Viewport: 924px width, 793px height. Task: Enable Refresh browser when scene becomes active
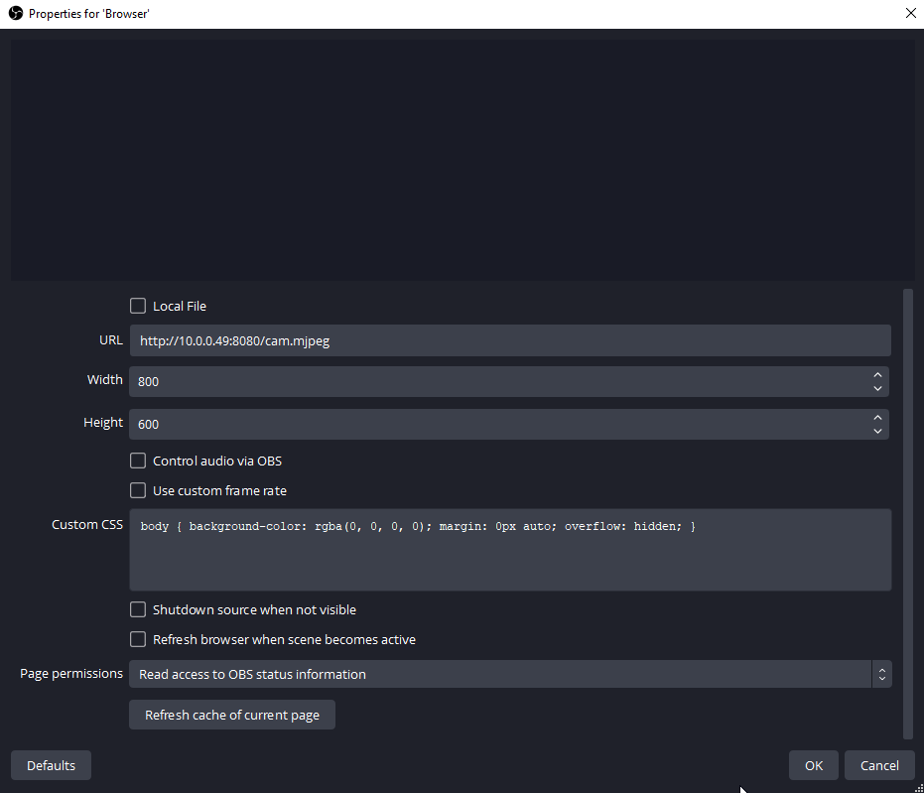[x=138, y=639]
